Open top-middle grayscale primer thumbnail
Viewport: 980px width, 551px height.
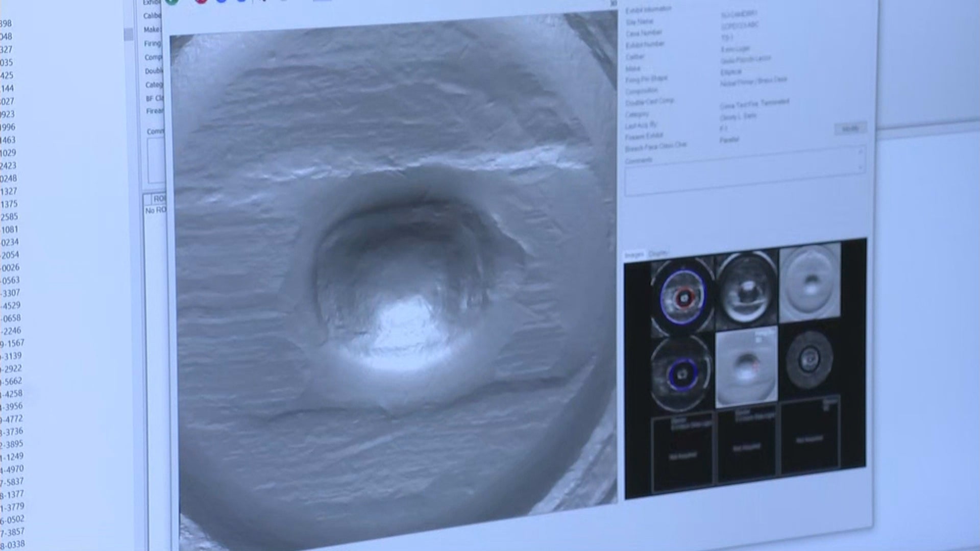coord(746,289)
